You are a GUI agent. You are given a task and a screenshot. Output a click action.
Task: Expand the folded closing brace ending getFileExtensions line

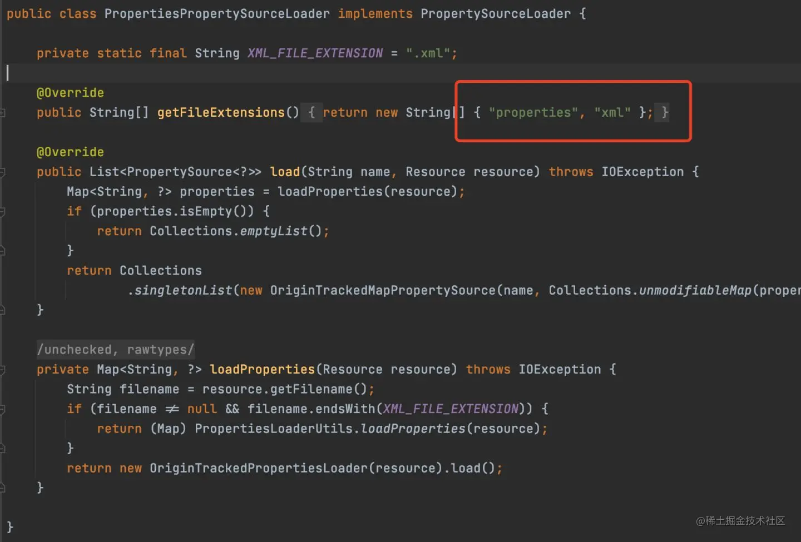click(x=663, y=112)
